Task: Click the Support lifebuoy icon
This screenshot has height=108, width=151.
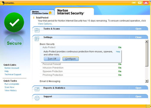Action: pos(37,98)
